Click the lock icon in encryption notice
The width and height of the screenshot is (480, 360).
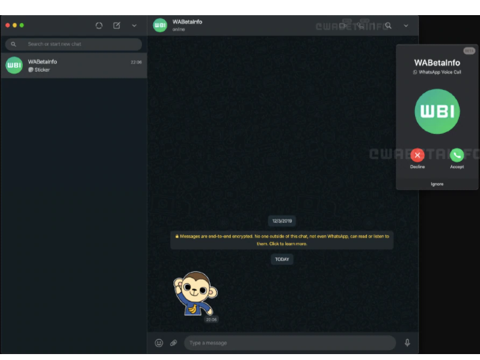tap(177, 236)
